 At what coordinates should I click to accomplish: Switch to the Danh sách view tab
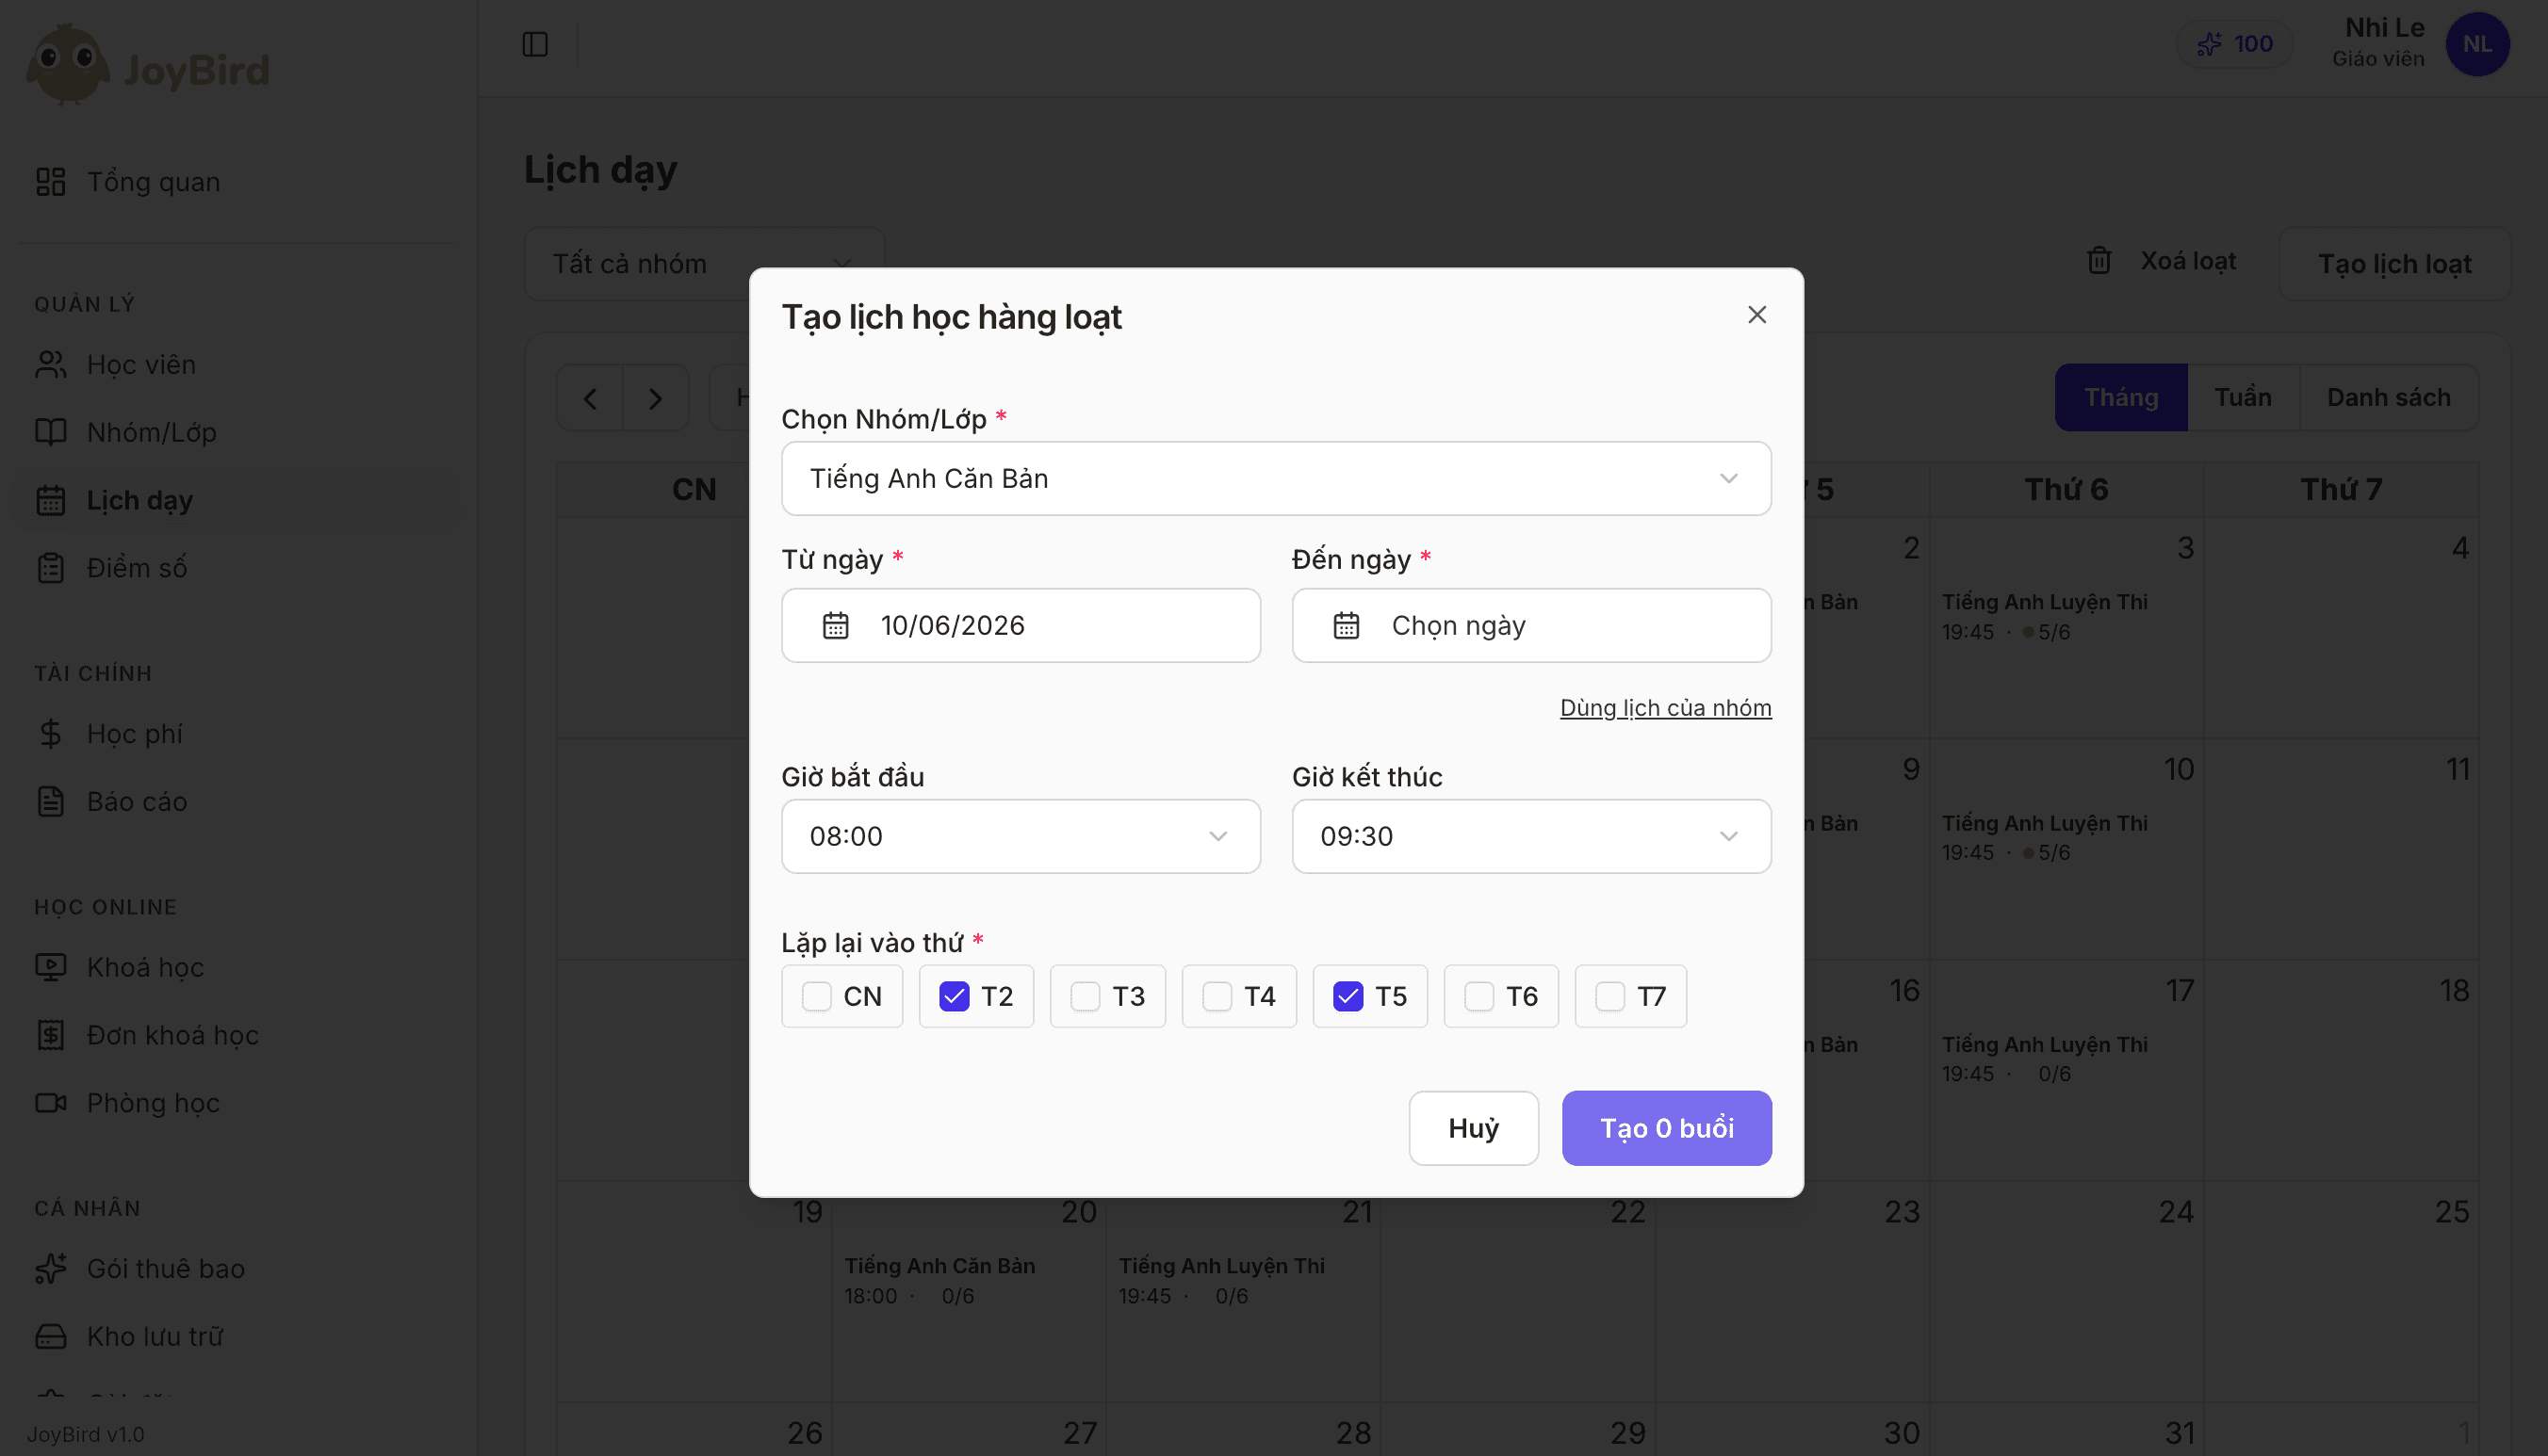[x=2388, y=398]
